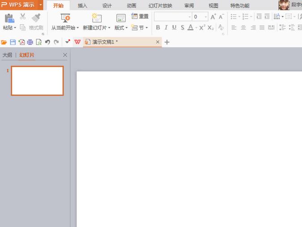
Task: Open the 设计 ribbon tab
Action: pyautogui.click(x=107, y=5)
